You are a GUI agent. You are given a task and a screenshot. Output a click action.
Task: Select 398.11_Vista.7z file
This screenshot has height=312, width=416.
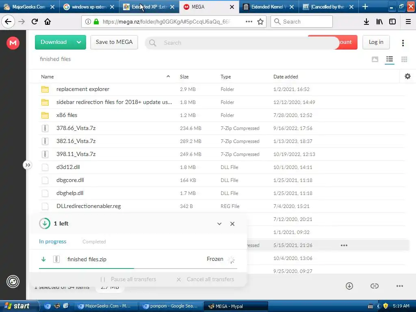pos(76,154)
